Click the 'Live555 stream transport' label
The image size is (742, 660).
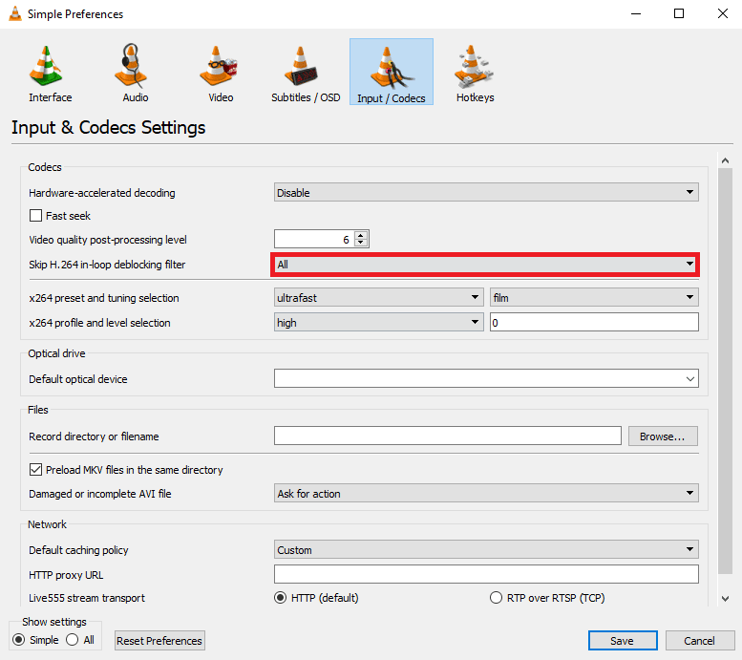(x=87, y=598)
